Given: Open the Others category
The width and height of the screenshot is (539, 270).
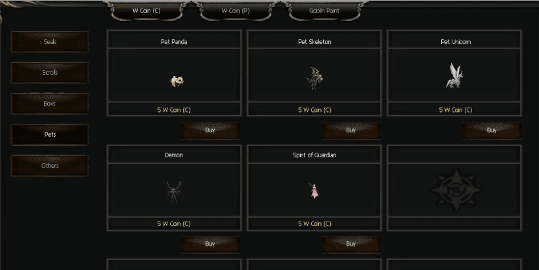Looking at the screenshot, I should tap(50, 166).
